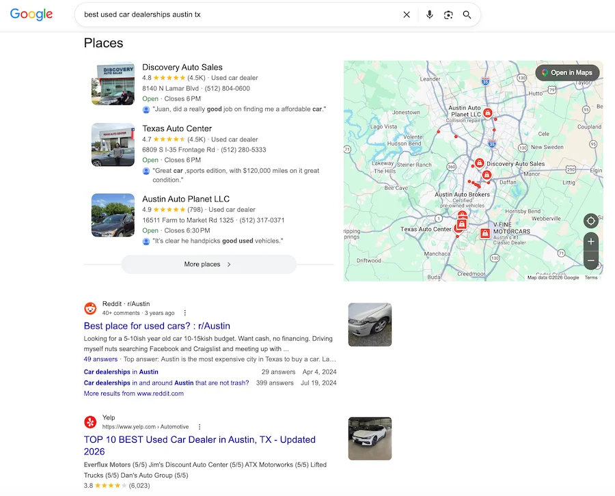
Task: Click Austin Auto Planet LLC map pin
Action: tap(487, 113)
